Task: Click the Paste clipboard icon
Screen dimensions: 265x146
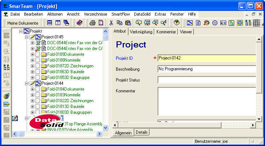Action: tap(128, 23)
